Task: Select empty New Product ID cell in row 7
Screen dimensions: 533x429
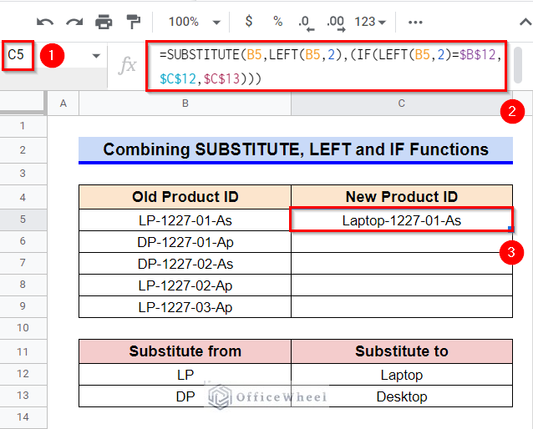Action: [x=402, y=264]
